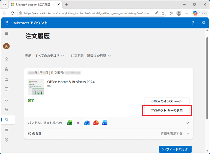Open the 過去 3 か月間 dropdown
This screenshot has height=154, width=210.
[x=99, y=56]
